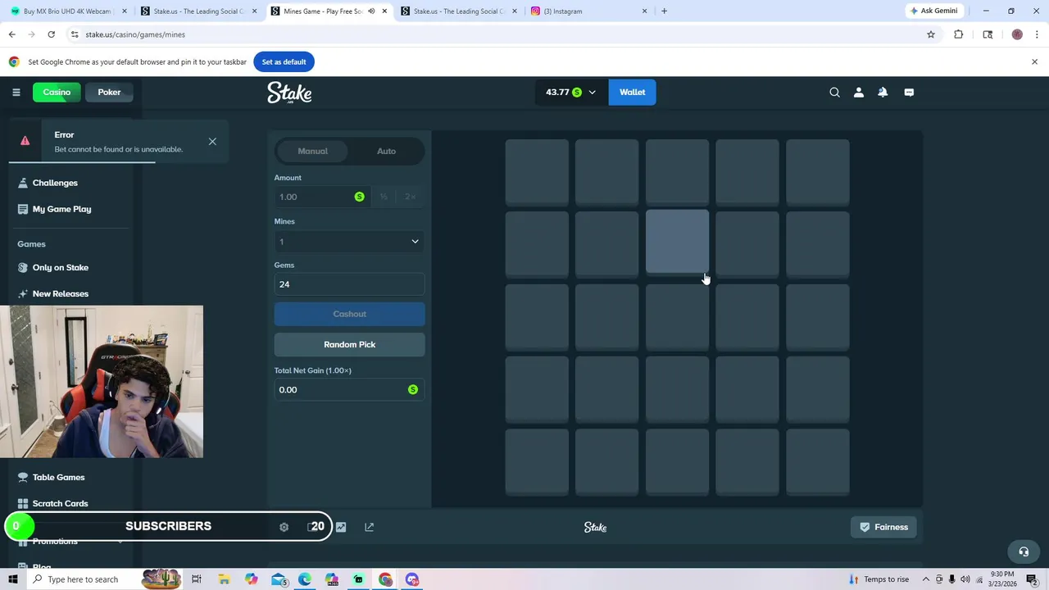
Task: Dismiss the Error notification
Action: (x=212, y=141)
